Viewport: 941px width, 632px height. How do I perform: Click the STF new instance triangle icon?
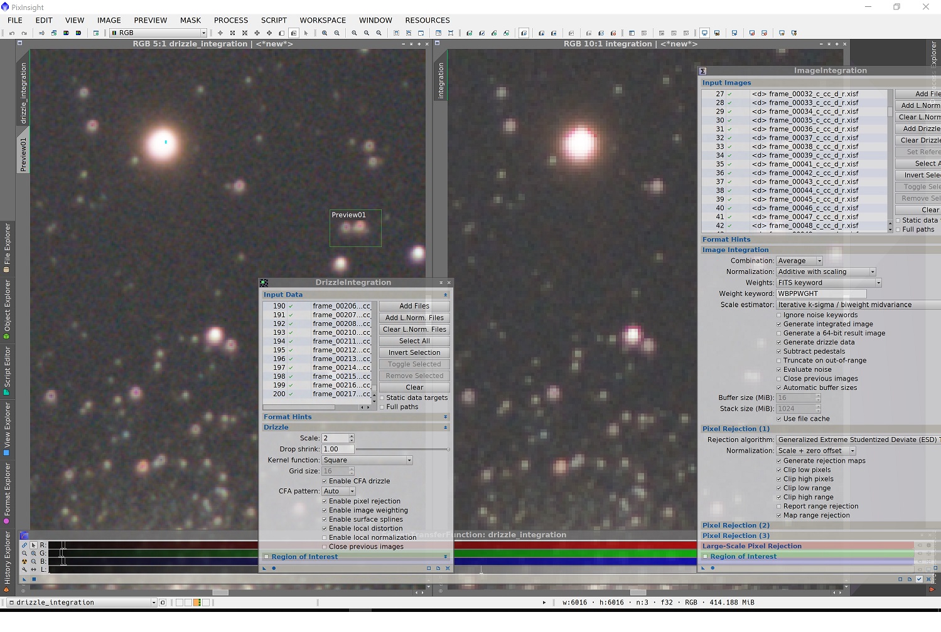pos(24,579)
